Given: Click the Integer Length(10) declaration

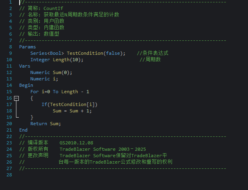Looking at the screenshot, I should (56, 60).
